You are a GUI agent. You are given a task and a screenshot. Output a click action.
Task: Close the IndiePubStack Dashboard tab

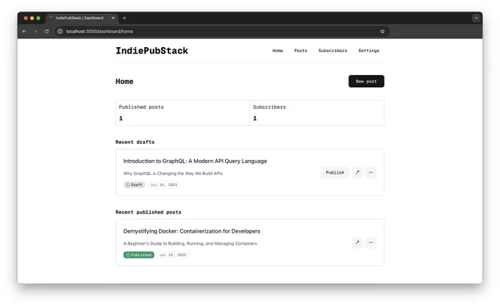[113, 18]
